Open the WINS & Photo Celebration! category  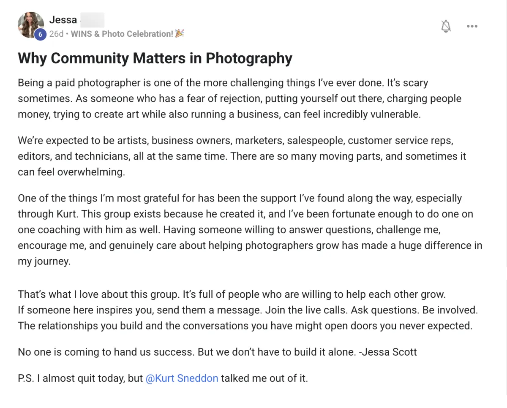tap(122, 34)
